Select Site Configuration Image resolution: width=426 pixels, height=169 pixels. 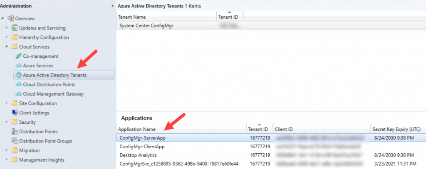click(x=38, y=103)
